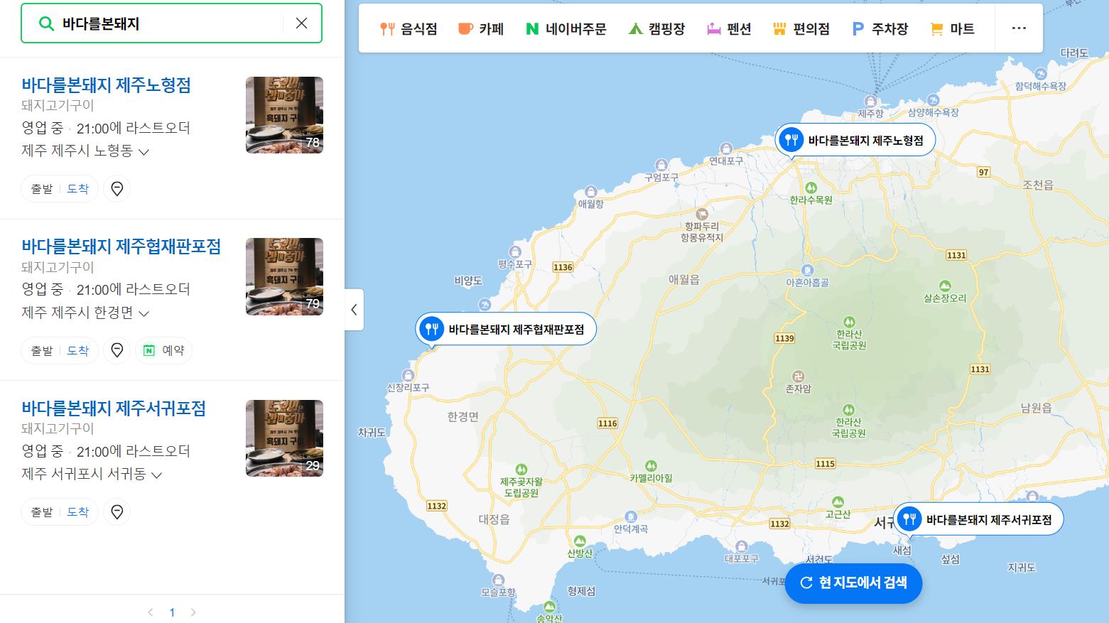Click 평수포구 harbor icon on map
1109x623 pixels.
515,251
